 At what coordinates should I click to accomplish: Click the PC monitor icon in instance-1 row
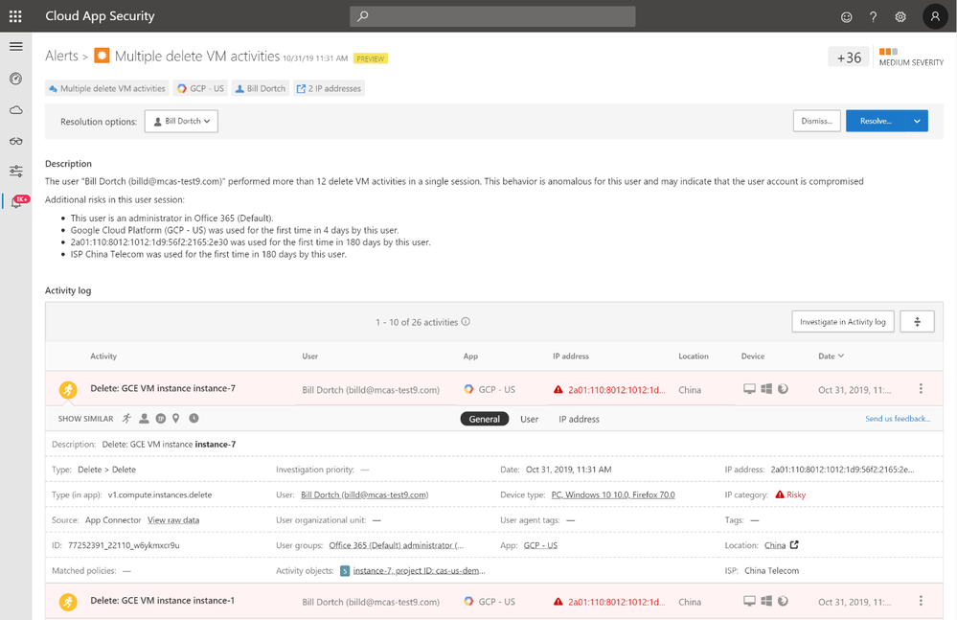tap(749, 601)
